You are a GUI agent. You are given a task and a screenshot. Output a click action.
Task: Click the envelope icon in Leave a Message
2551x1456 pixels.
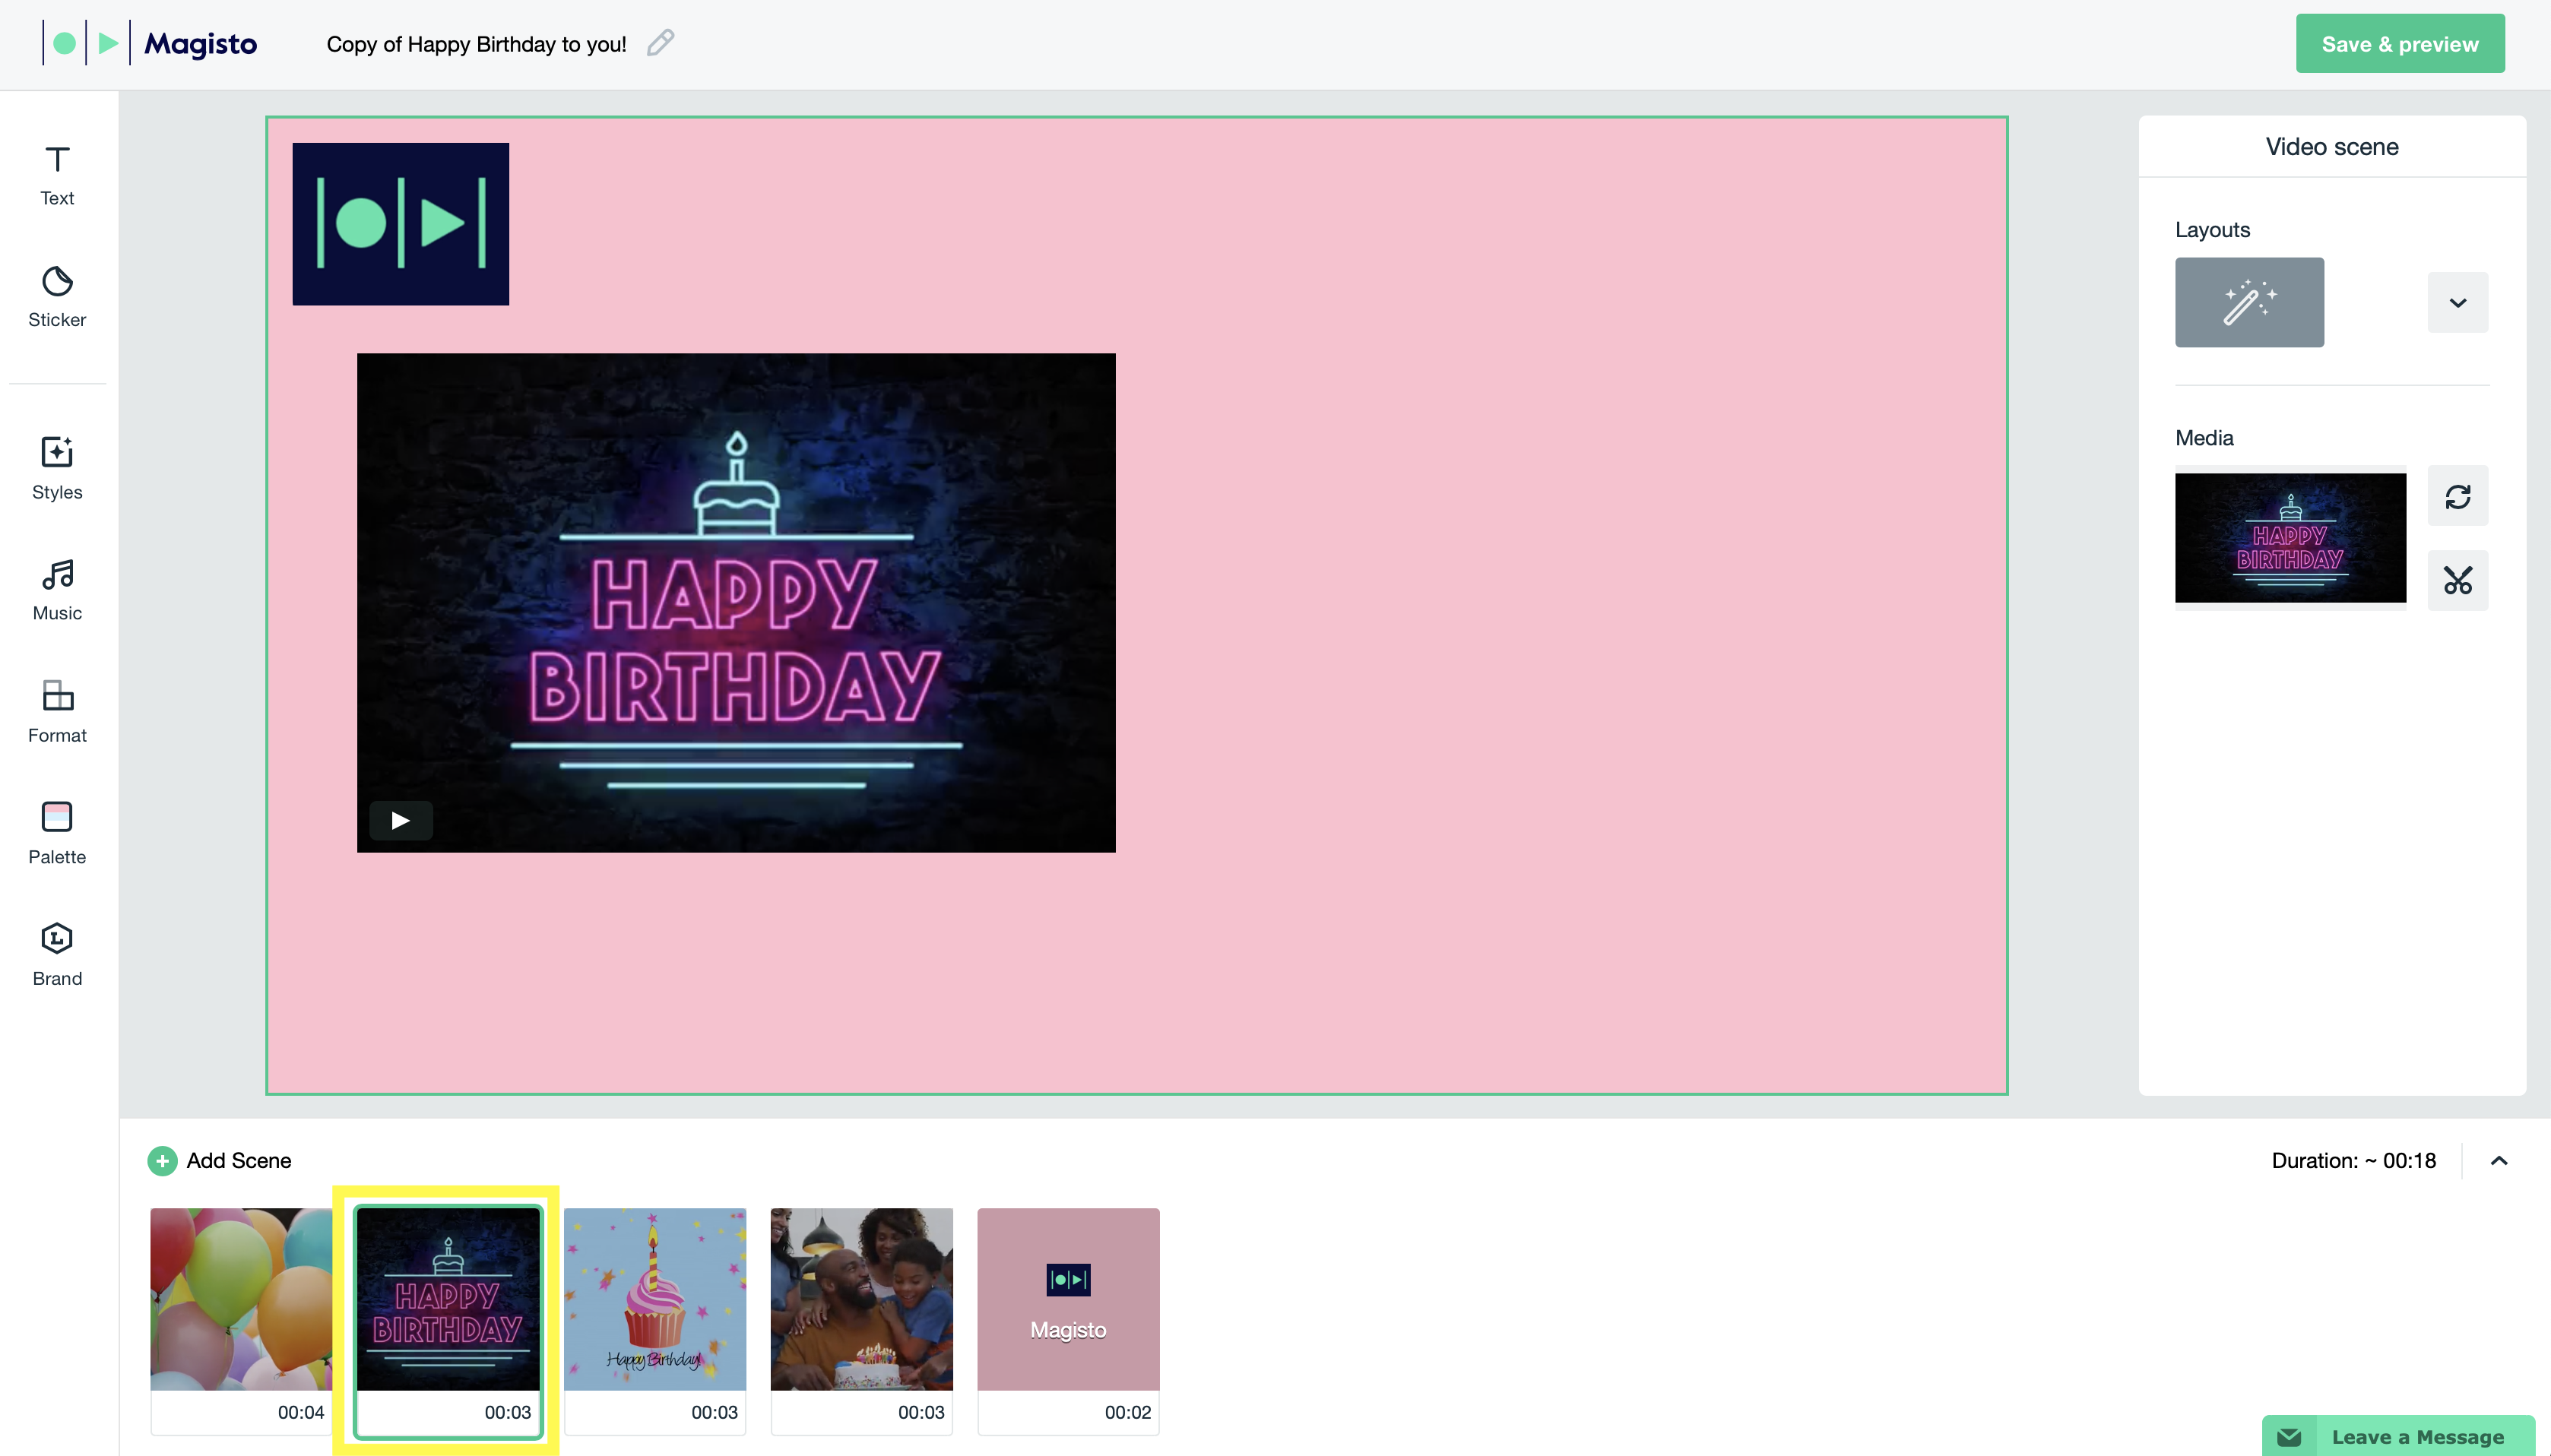pos(2289,1437)
